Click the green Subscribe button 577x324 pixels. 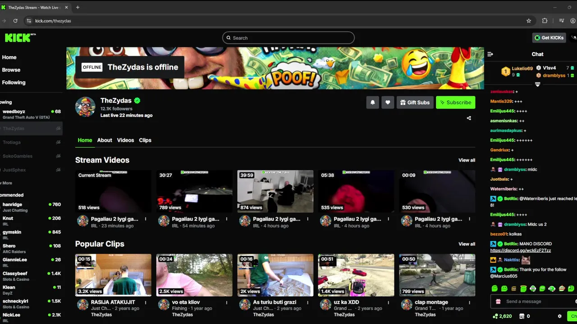pyautogui.click(x=455, y=103)
